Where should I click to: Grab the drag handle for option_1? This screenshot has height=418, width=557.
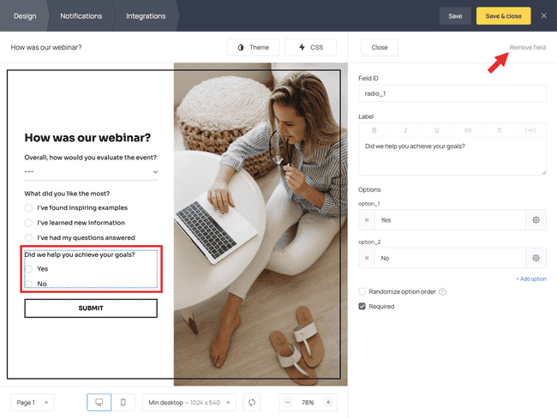coord(367,220)
